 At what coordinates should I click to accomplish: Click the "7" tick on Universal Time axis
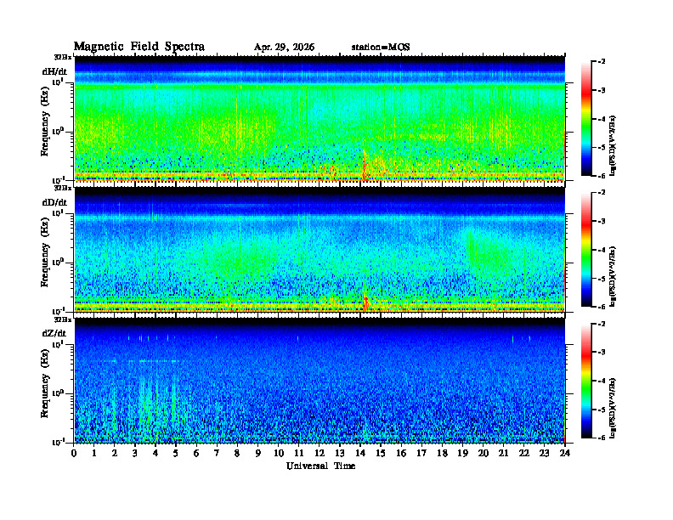pos(217,454)
